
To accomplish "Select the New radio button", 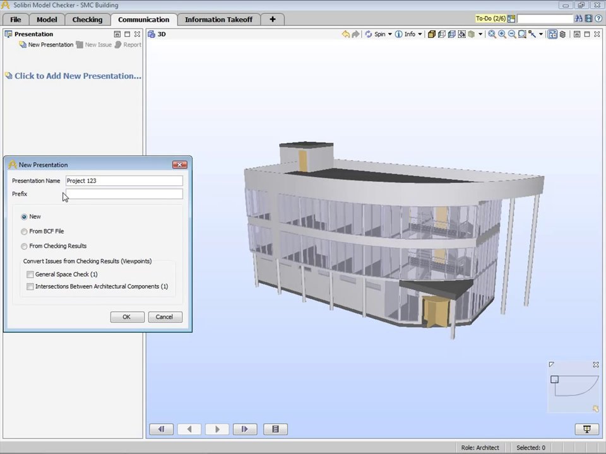I will (24, 217).
